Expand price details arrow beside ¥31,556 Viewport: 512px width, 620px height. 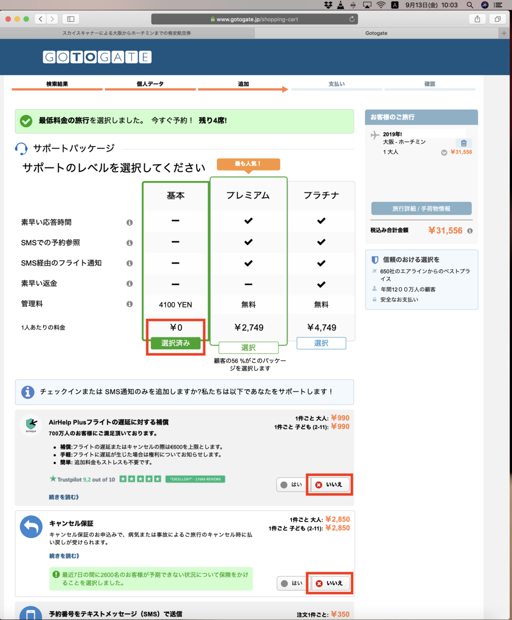(444, 152)
